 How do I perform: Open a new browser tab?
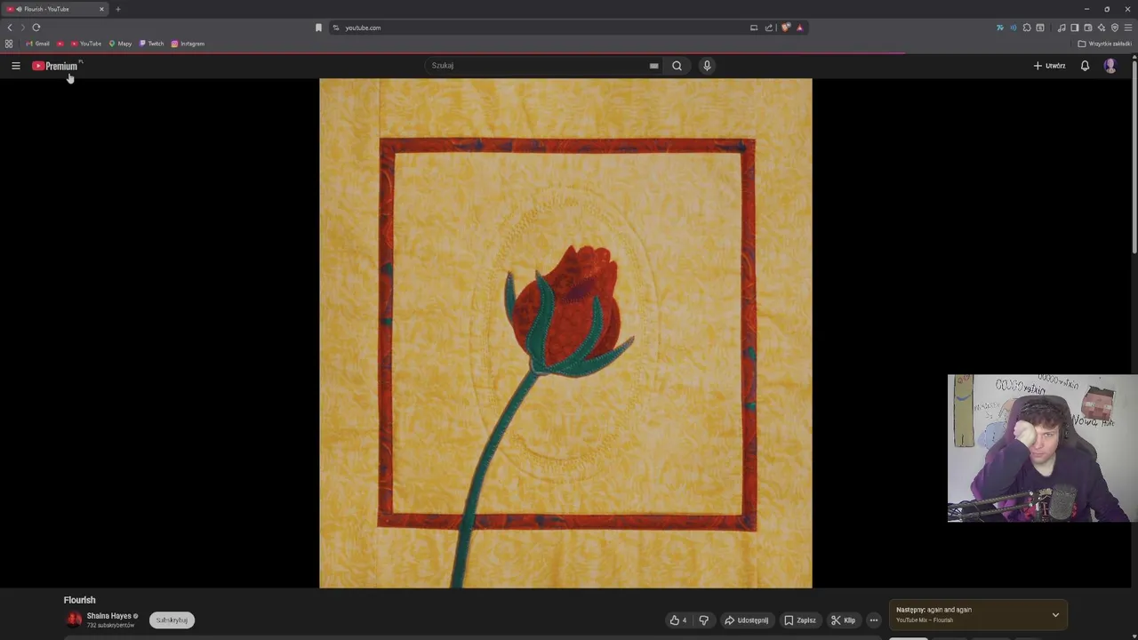pos(117,9)
